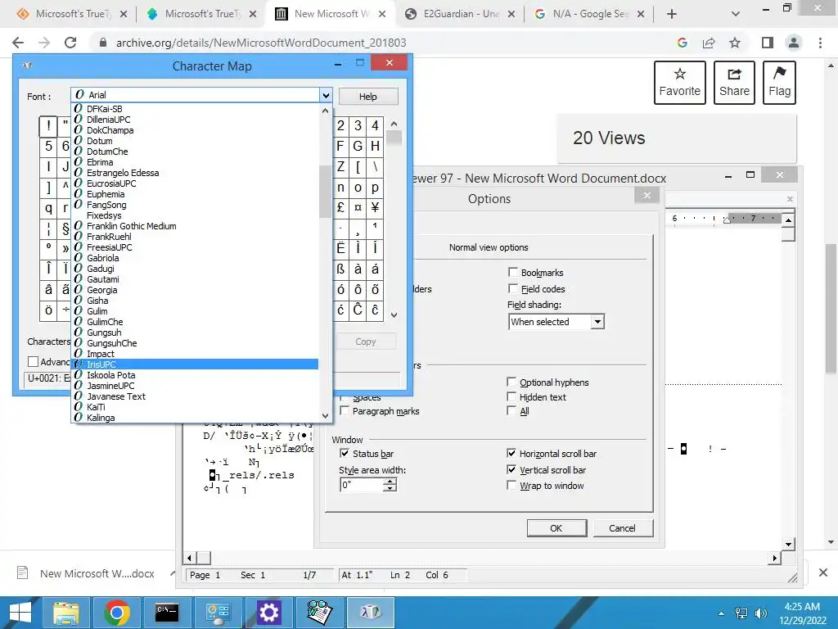Uncheck Horizontal scroll bar option

511,453
